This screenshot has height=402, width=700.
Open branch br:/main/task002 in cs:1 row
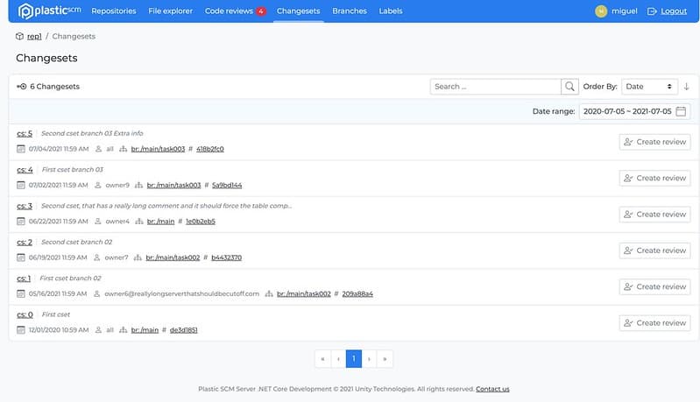point(304,293)
